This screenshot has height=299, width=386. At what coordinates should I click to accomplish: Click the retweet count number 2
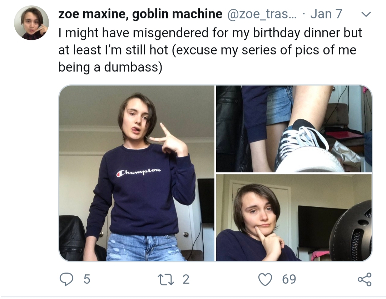click(186, 279)
